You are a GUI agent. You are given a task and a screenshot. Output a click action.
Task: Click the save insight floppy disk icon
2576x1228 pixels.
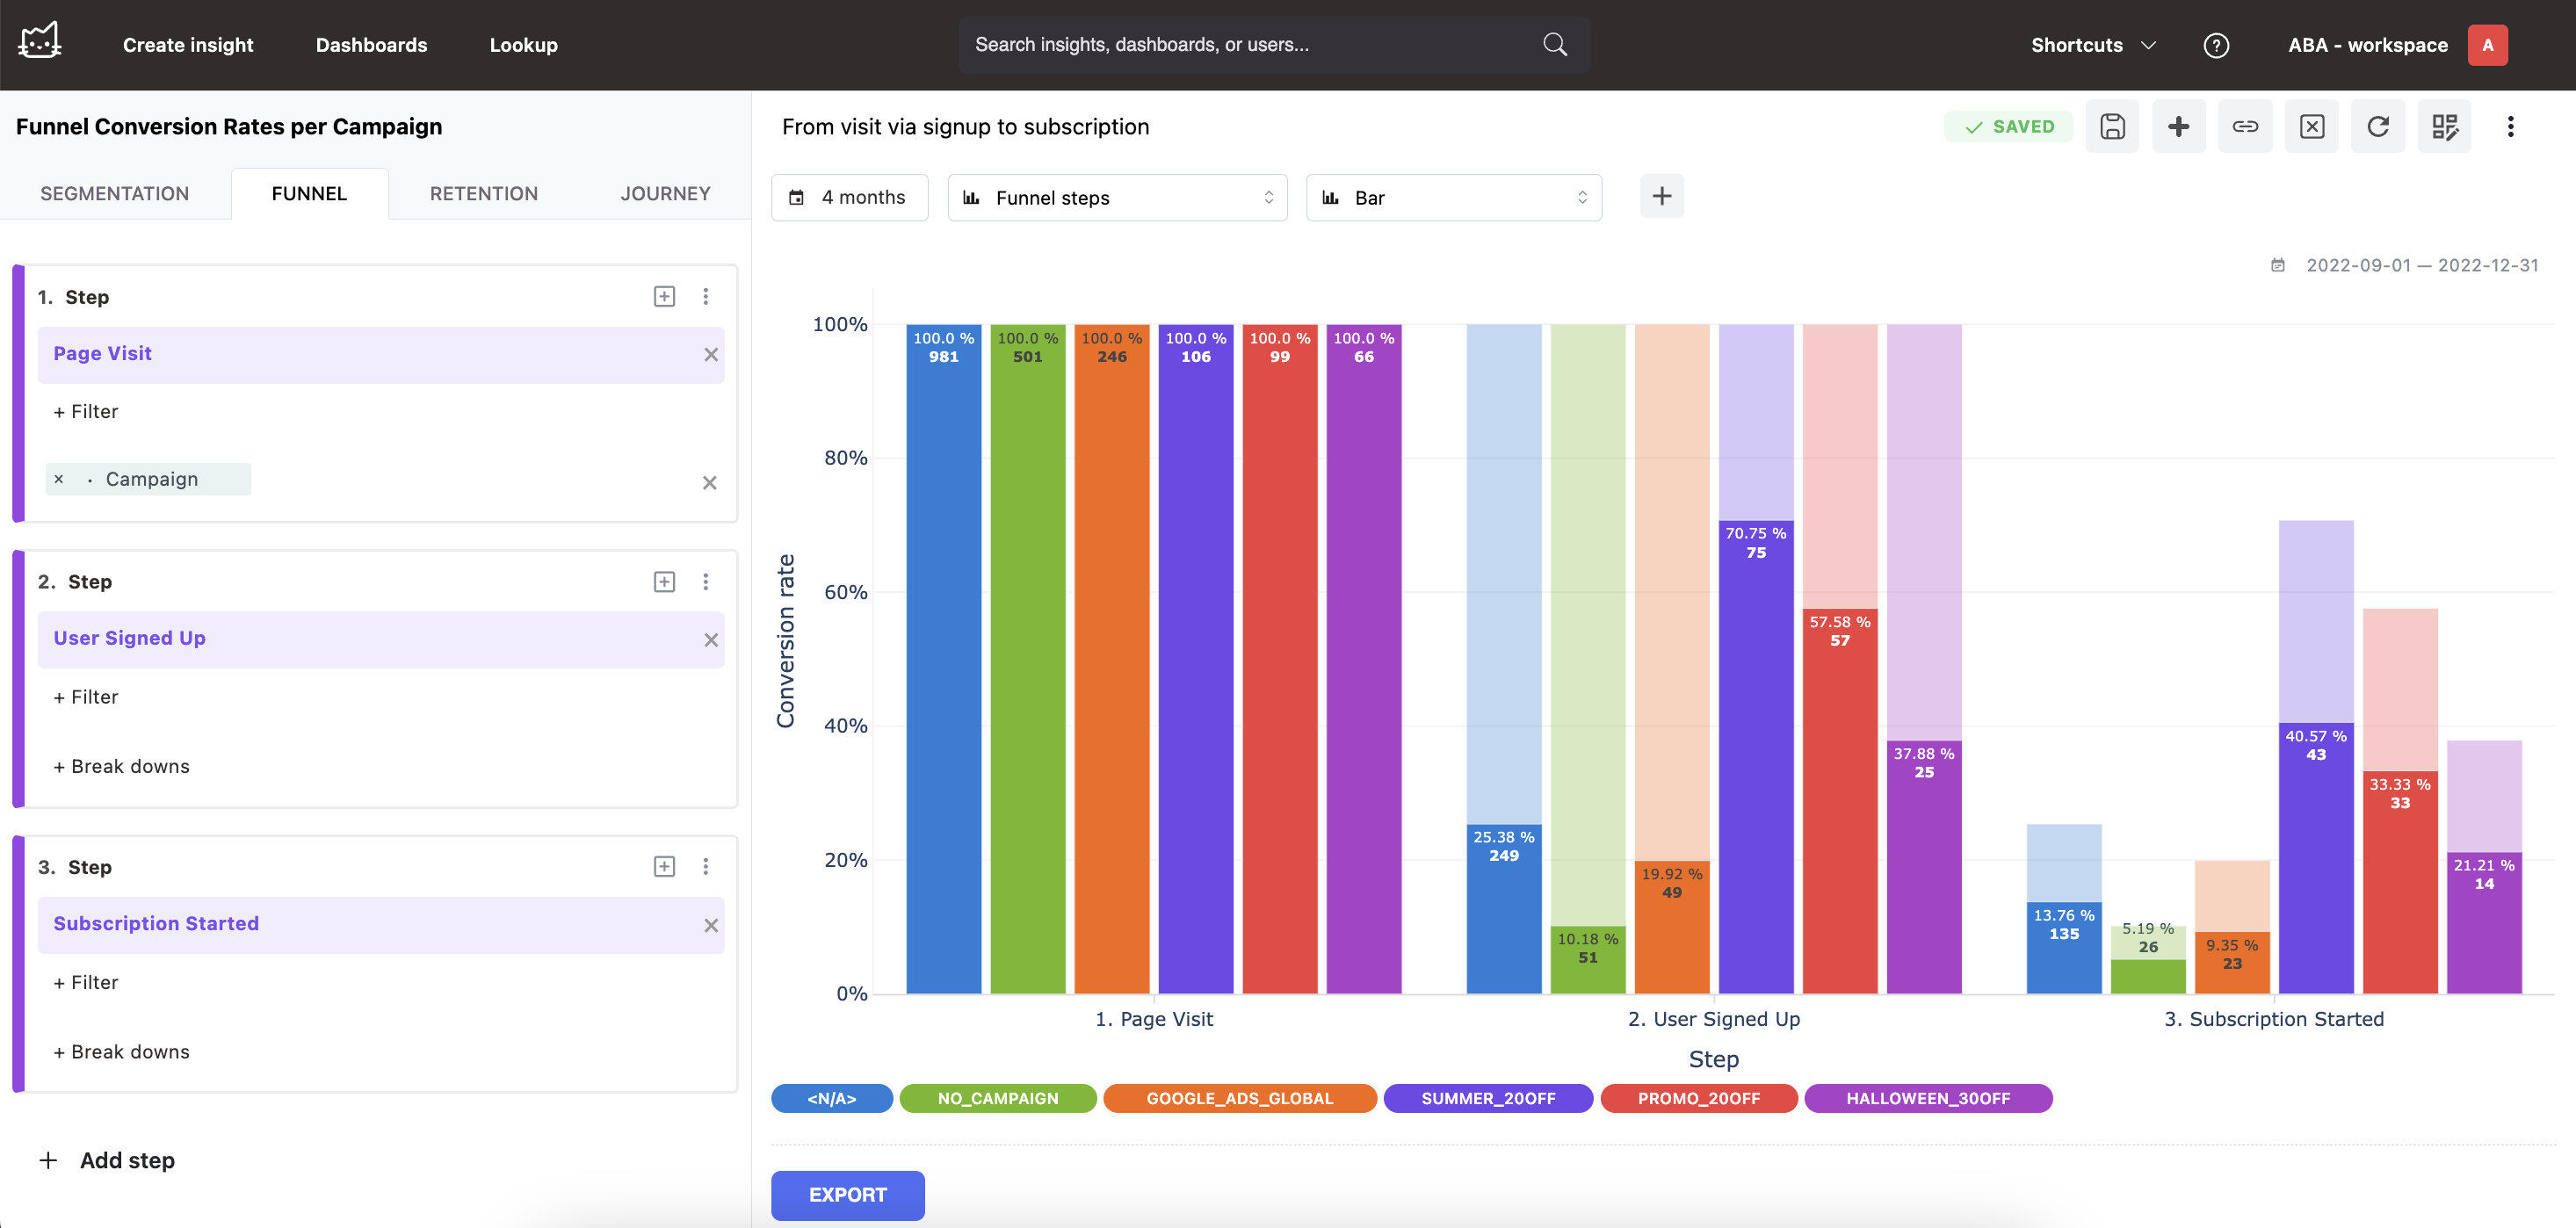2112,126
